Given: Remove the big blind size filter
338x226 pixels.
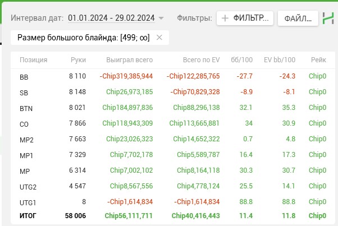Looking at the screenshot, I should (x=159, y=38).
